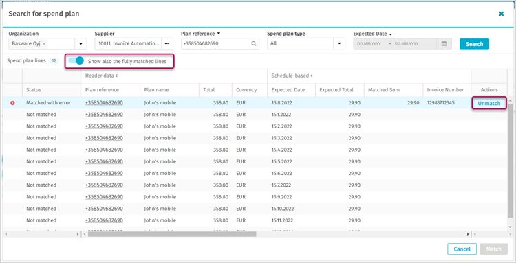Click the red error icon on first row
Viewport: 516px width, 263px height.
point(13,103)
